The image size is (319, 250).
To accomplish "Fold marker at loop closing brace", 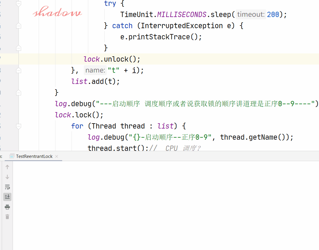I will pyautogui.click(x=18, y=93).
